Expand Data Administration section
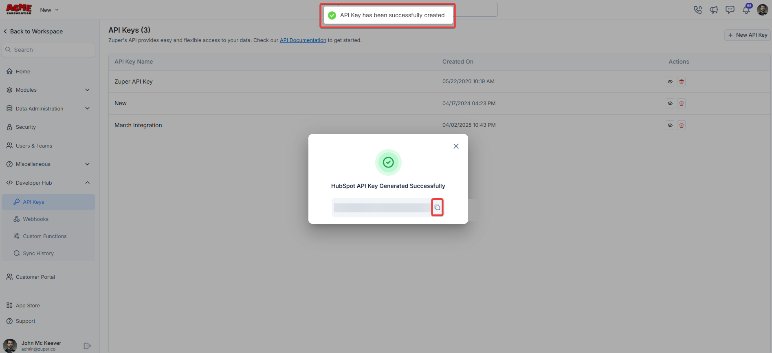Viewport: 772px width, 353px height. point(48,108)
